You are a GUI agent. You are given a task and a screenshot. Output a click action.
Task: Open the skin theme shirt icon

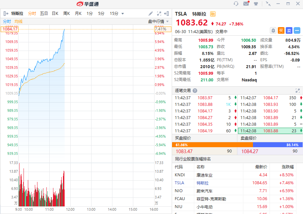click(256, 4)
